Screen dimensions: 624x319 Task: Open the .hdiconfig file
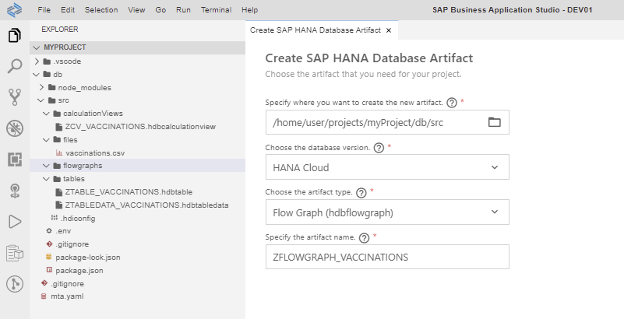click(x=78, y=218)
